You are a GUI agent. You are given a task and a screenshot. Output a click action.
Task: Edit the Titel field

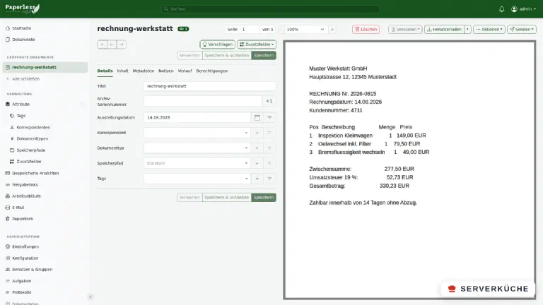pyautogui.click(x=210, y=86)
